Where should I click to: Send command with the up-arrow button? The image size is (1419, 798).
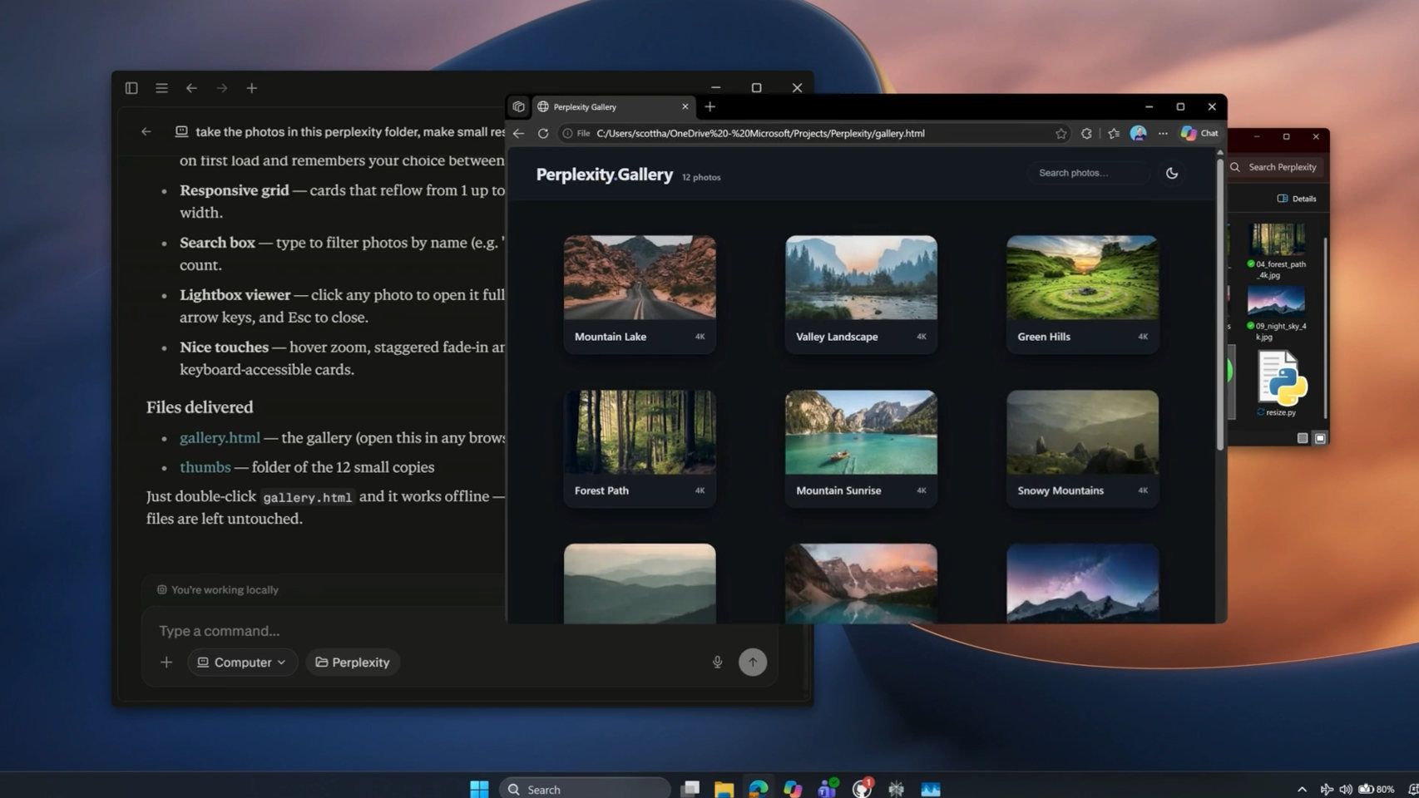[753, 662]
